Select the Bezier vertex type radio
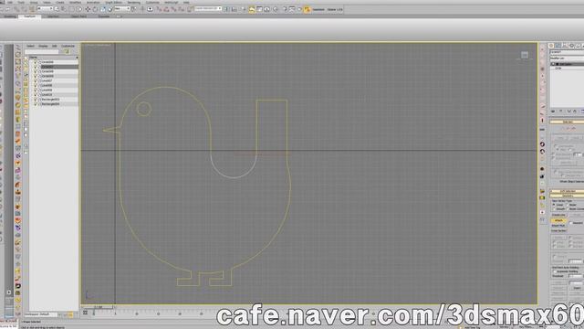Screen dimensions: 584x329 568,205
